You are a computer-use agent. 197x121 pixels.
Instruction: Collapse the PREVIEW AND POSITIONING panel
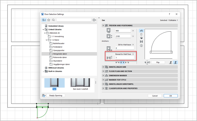click(103, 26)
